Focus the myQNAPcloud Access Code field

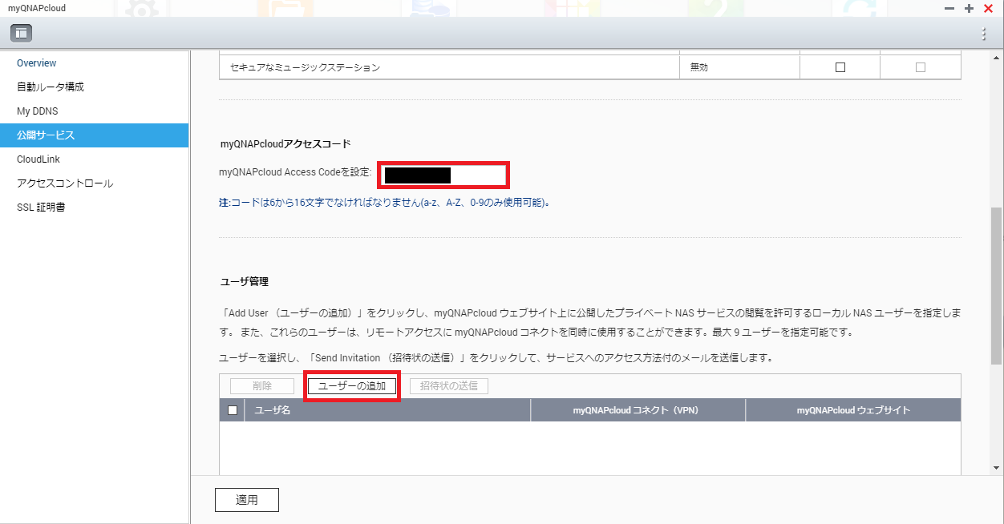pos(443,174)
